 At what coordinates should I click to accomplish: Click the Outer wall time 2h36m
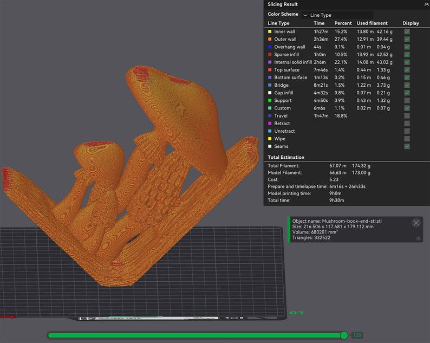[321, 39]
